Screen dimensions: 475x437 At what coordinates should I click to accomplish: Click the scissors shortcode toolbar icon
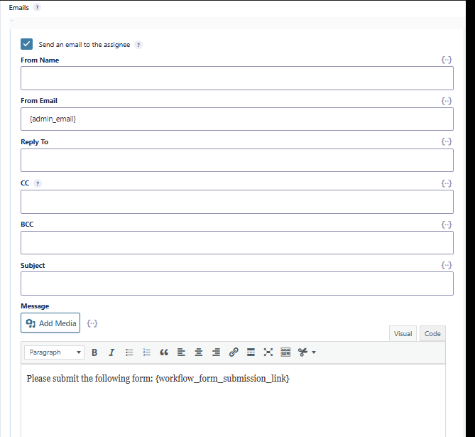click(302, 352)
